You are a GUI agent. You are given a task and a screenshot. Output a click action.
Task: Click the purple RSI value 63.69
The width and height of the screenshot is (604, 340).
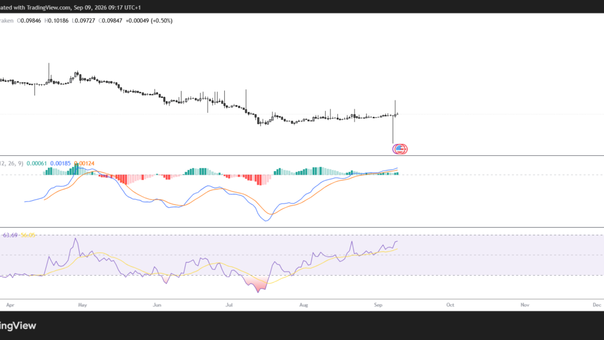tap(10, 235)
